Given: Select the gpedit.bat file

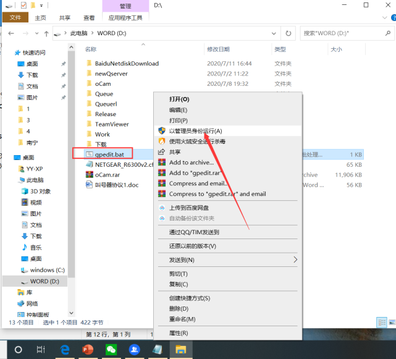Looking at the screenshot, I should click(x=109, y=154).
